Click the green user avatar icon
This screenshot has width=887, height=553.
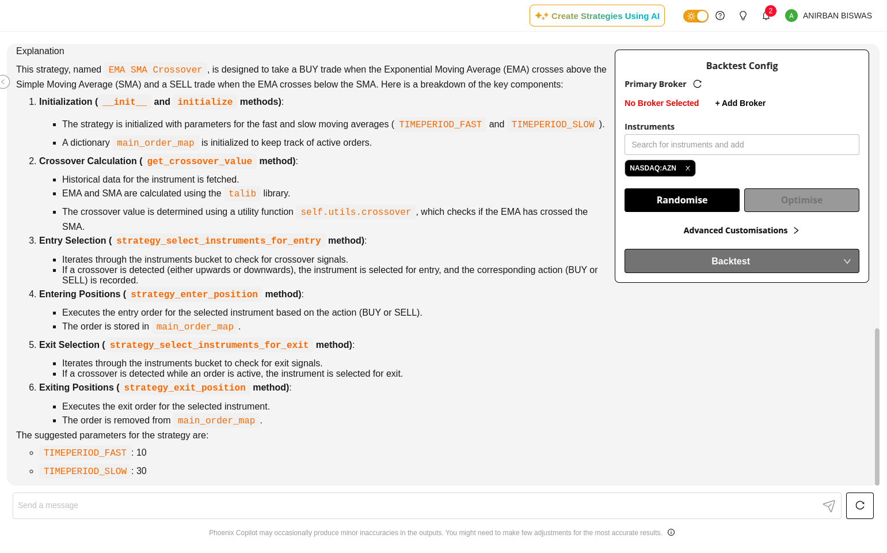click(791, 16)
